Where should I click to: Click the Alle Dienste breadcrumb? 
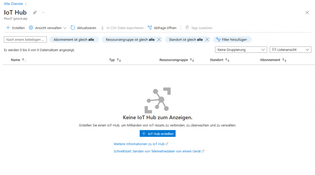pyautogui.click(x=14, y=4)
